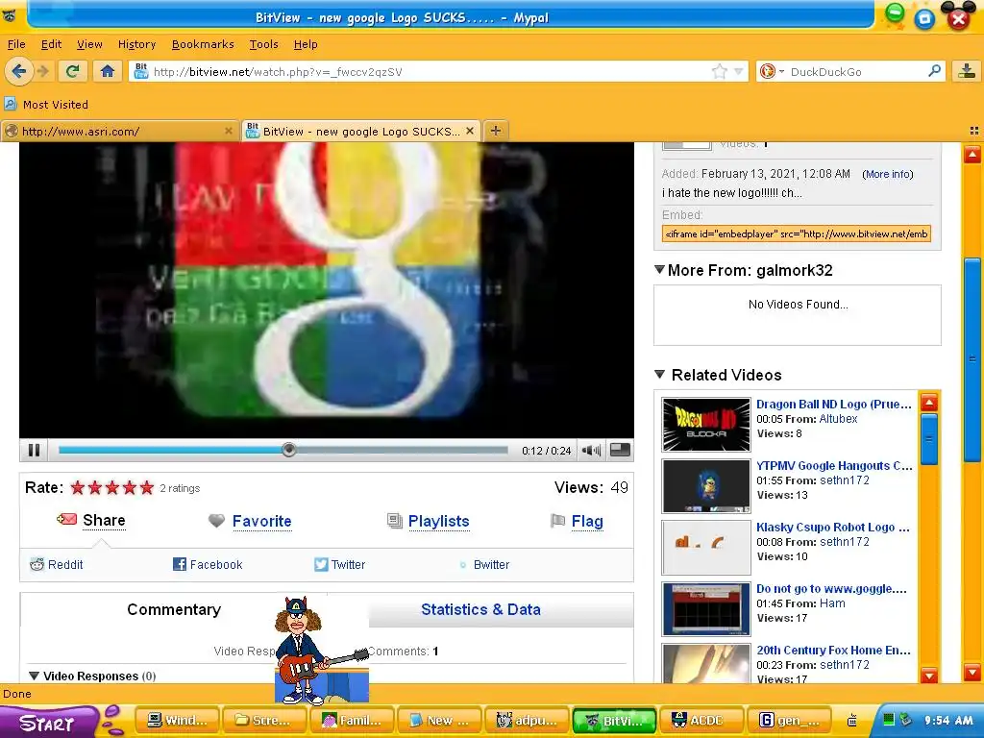
Task: Open the Dragon Ball ND Logo thumbnail
Action: coord(706,425)
